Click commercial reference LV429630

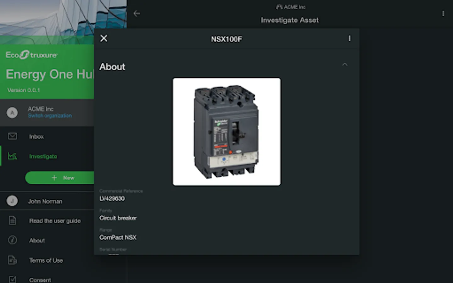(112, 199)
